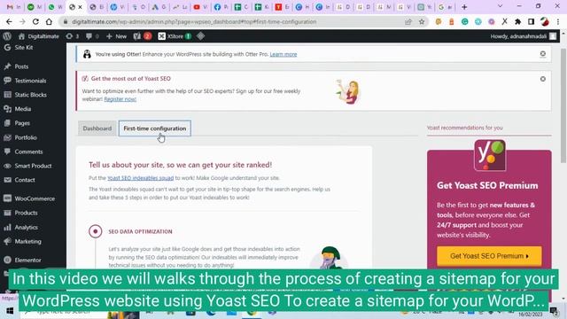Click the Contact envelope icon
This screenshot has width=567, height=319.
7,180
